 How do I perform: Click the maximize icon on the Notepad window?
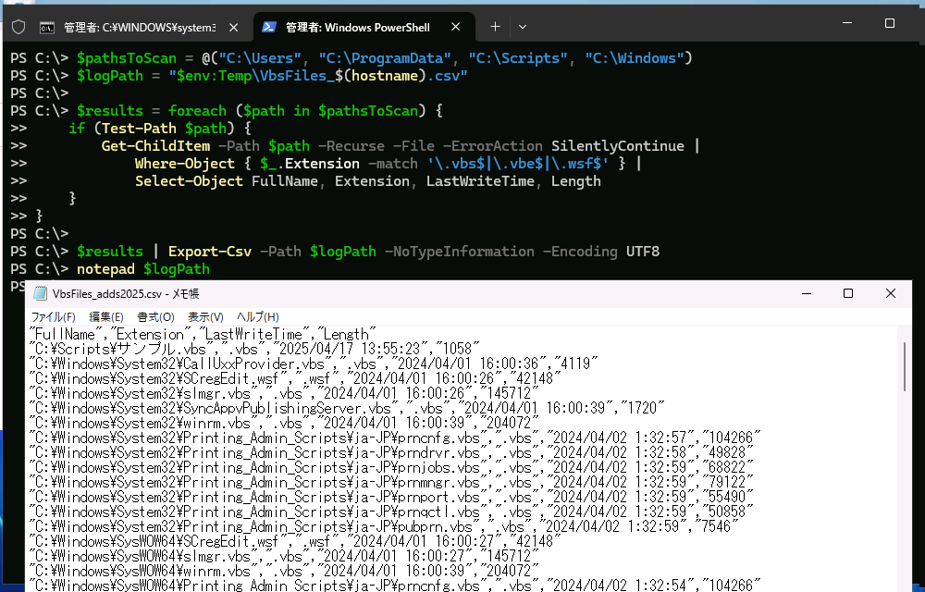(848, 292)
